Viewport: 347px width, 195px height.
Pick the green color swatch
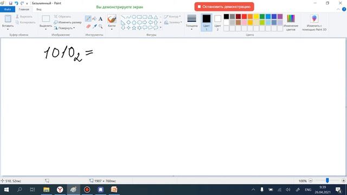(x=262, y=17)
